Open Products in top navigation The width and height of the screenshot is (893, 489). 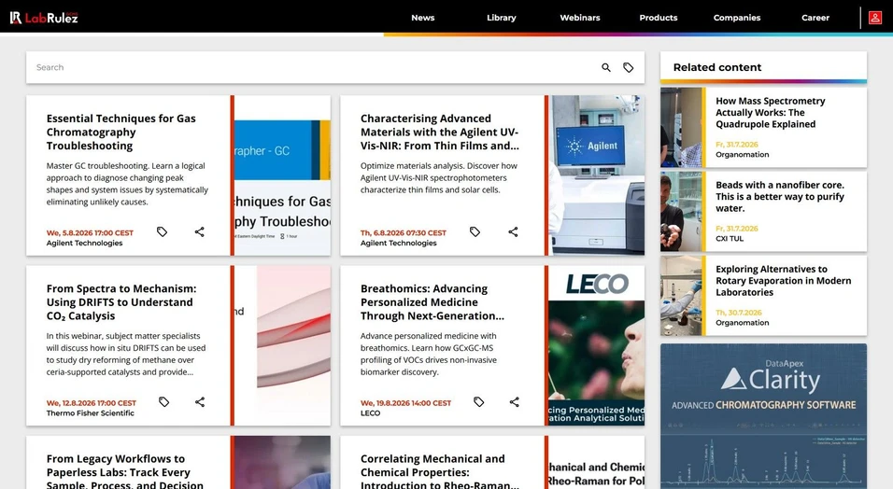point(659,18)
